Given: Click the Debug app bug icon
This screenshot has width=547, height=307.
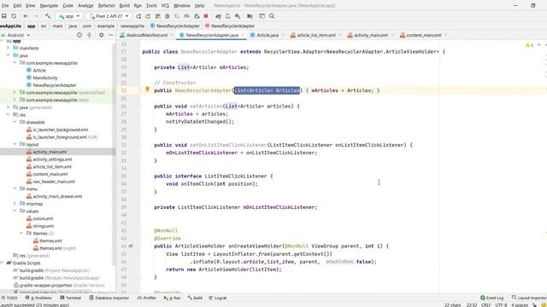Looking at the screenshot, I should [168, 16].
